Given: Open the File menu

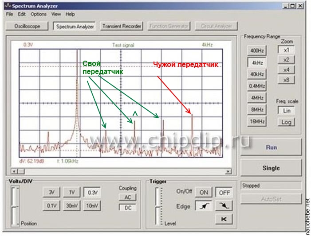Looking at the screenshot, I should point(9,14).
